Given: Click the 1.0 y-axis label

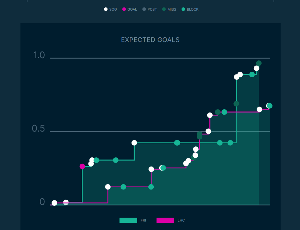Looking at the screenshot, I should point(39,55).
